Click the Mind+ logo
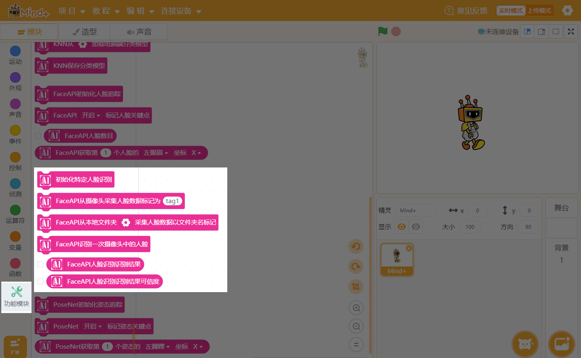 click(x=29, y=10)
